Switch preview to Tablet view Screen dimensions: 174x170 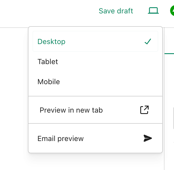[x=95, y=62]
